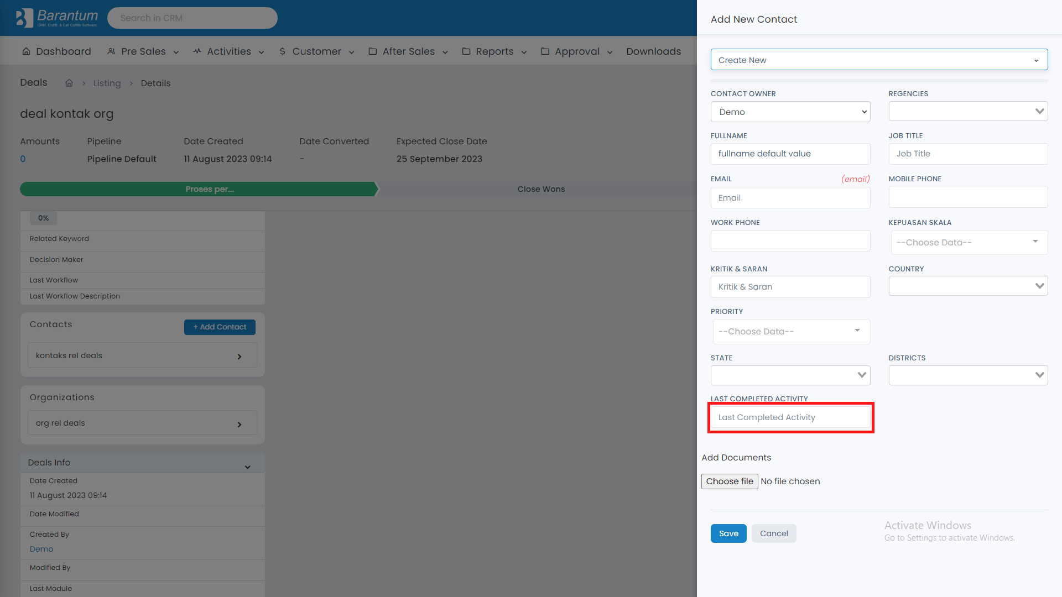Click the Dashboard home icon

[26, 51]
